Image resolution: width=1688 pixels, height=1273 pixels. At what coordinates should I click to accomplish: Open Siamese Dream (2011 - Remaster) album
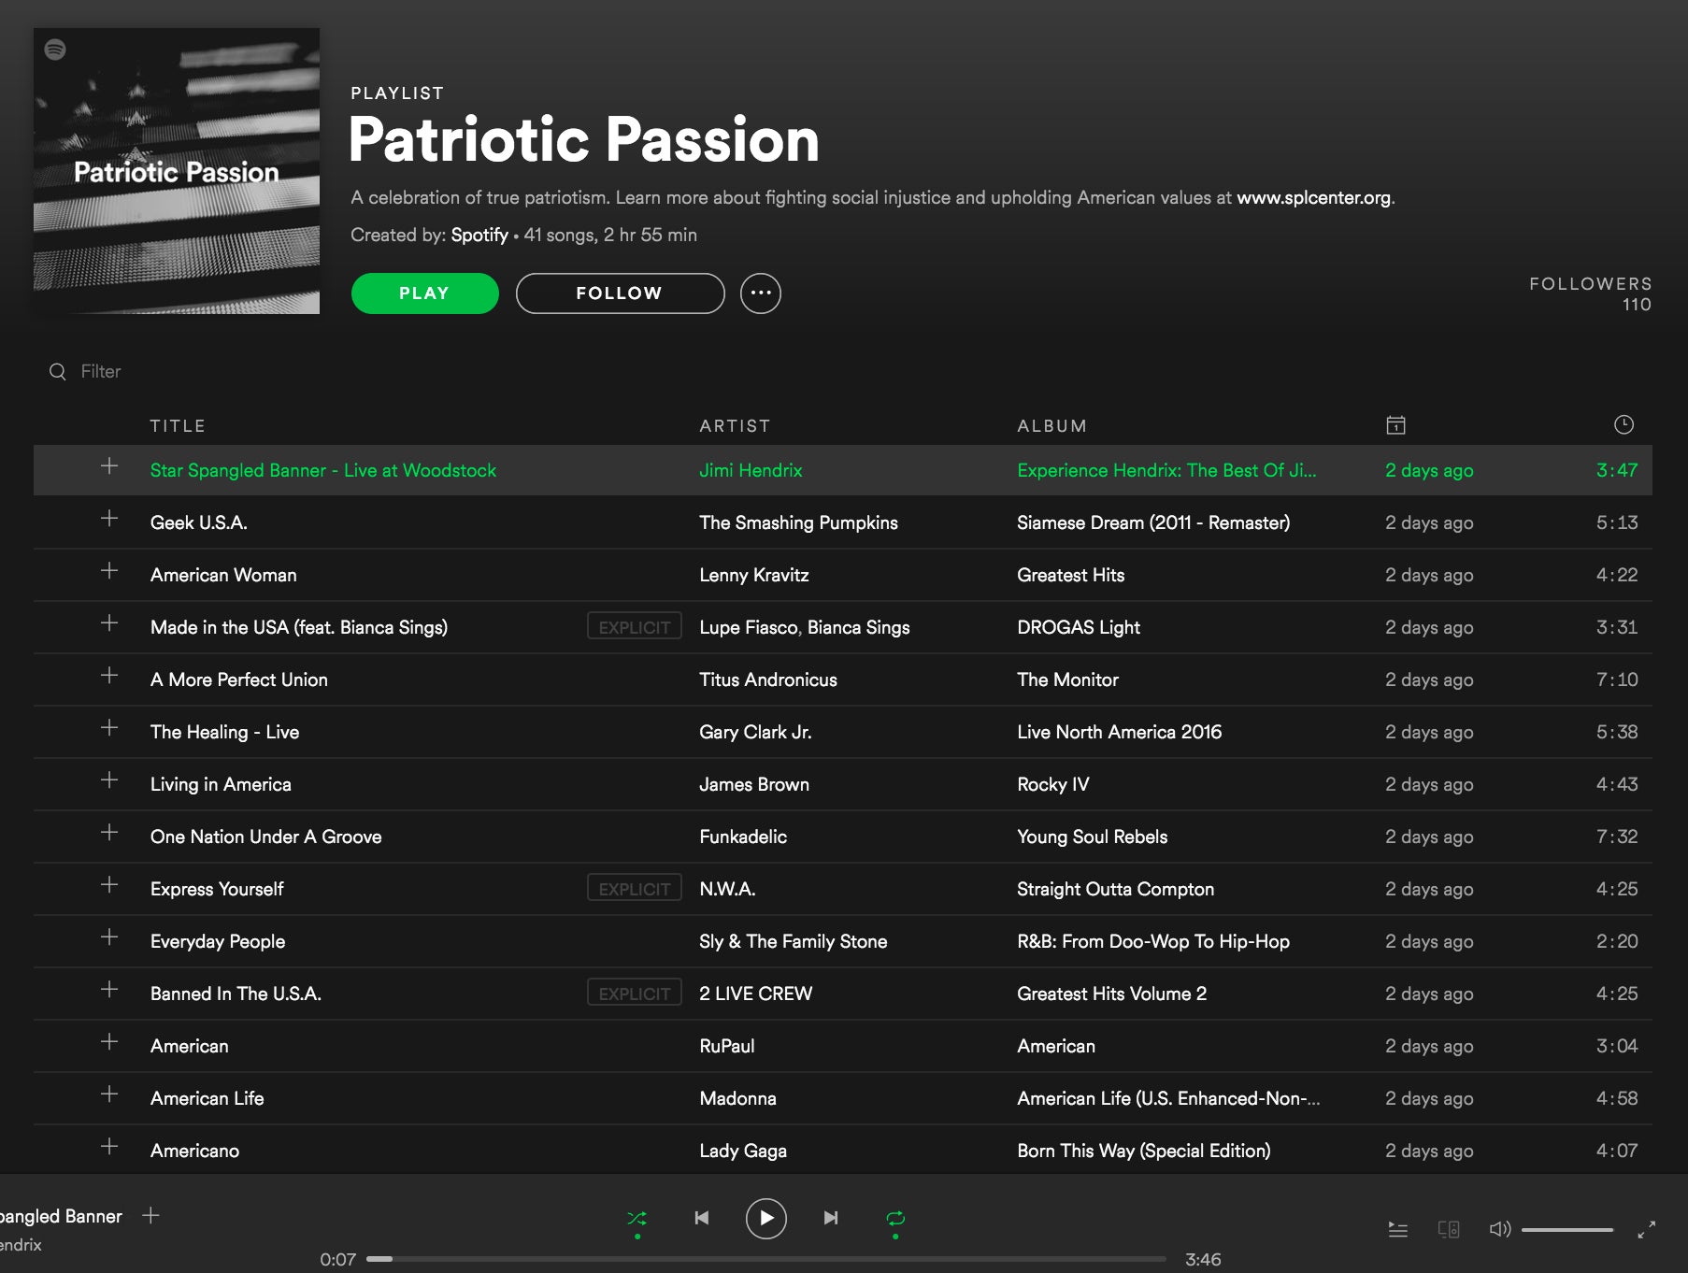[x=1153, y=523]
